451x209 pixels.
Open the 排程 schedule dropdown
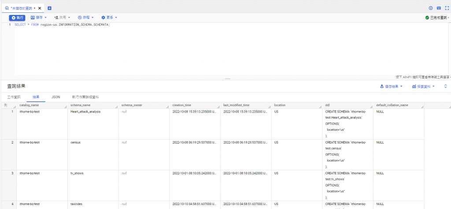pyautogui.click(x=86, y=18)
